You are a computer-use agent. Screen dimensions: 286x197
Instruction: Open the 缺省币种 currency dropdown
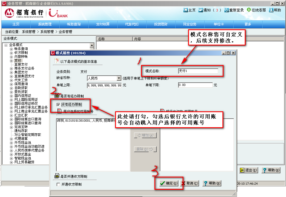pos(119,78)
